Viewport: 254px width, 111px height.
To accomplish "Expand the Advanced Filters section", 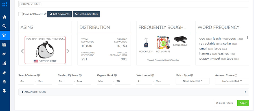I will coord(134,92).
